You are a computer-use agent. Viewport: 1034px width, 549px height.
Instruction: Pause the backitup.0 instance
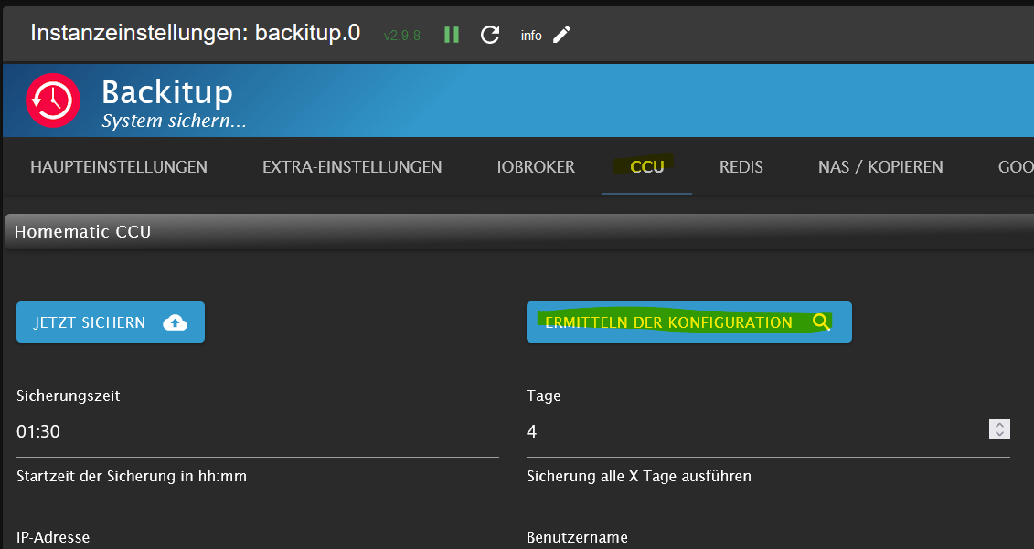click(x=452, y=35)
